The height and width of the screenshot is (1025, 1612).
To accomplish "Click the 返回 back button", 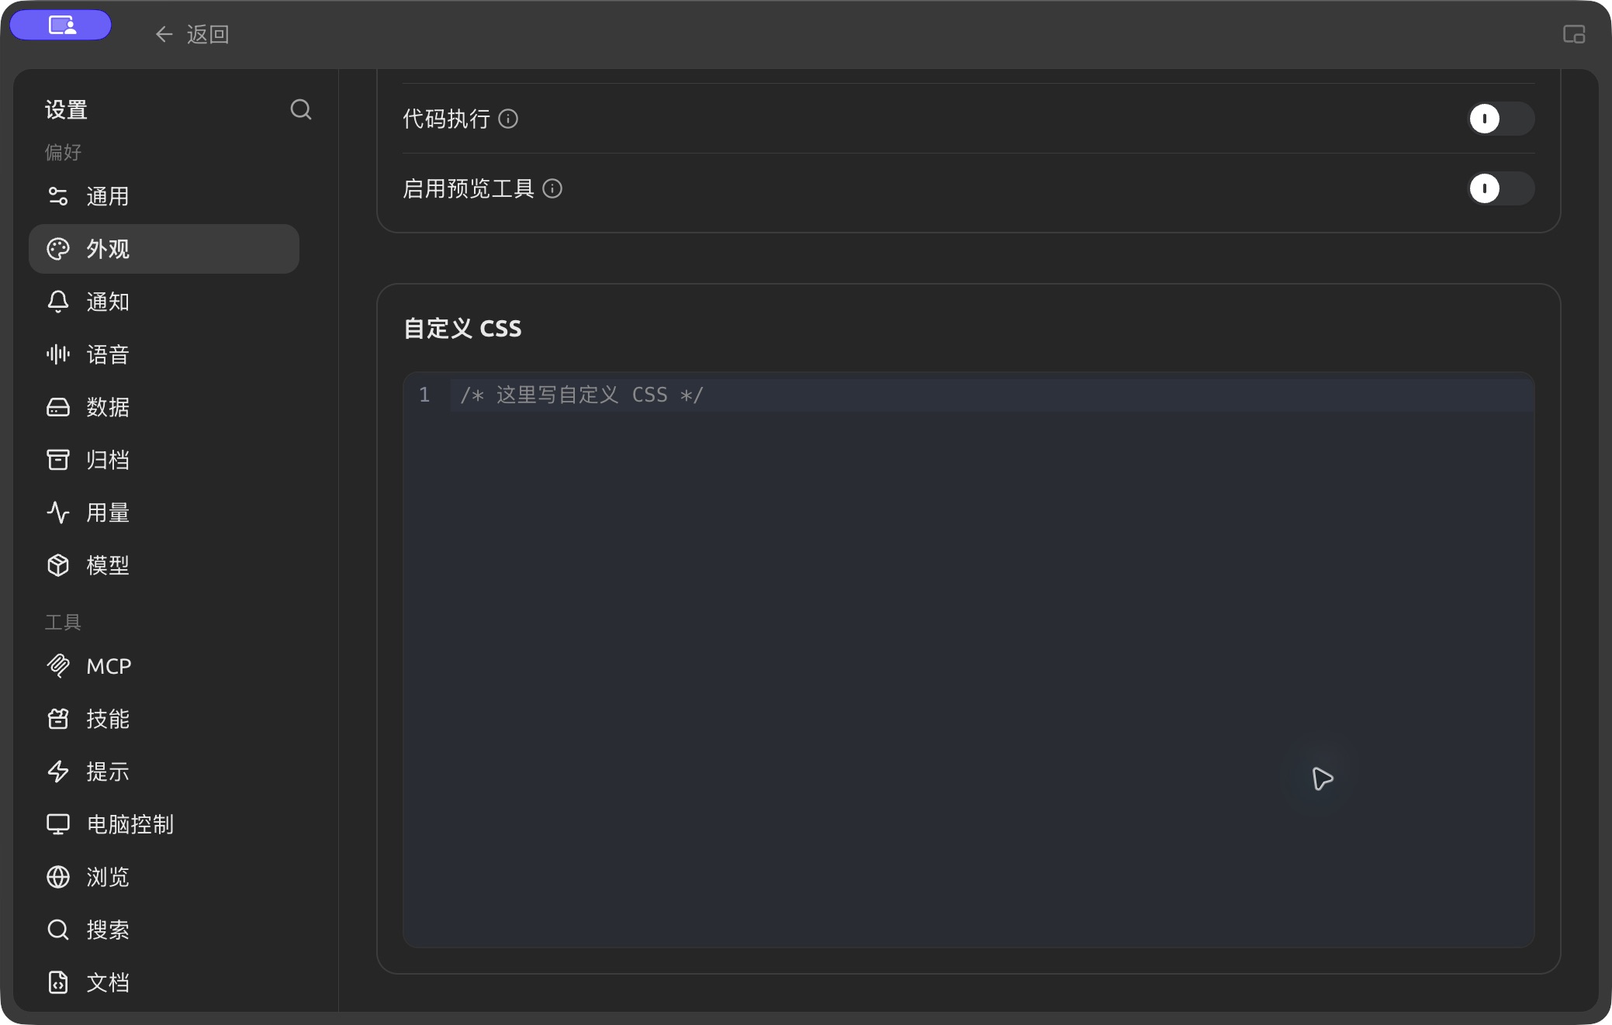I will (192, 34).
